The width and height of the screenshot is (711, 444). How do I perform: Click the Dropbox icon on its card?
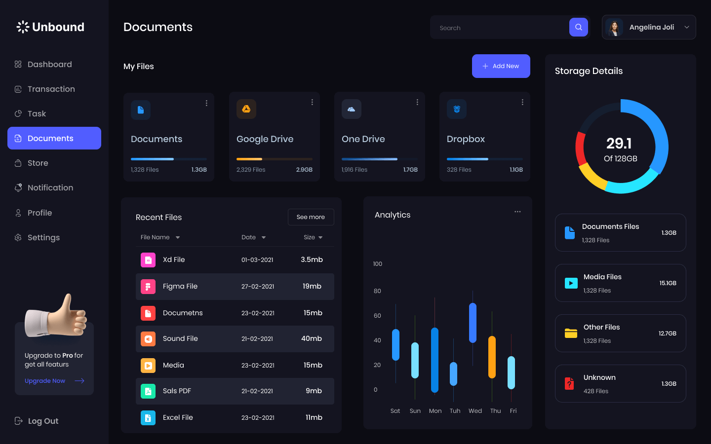point(457,109)
